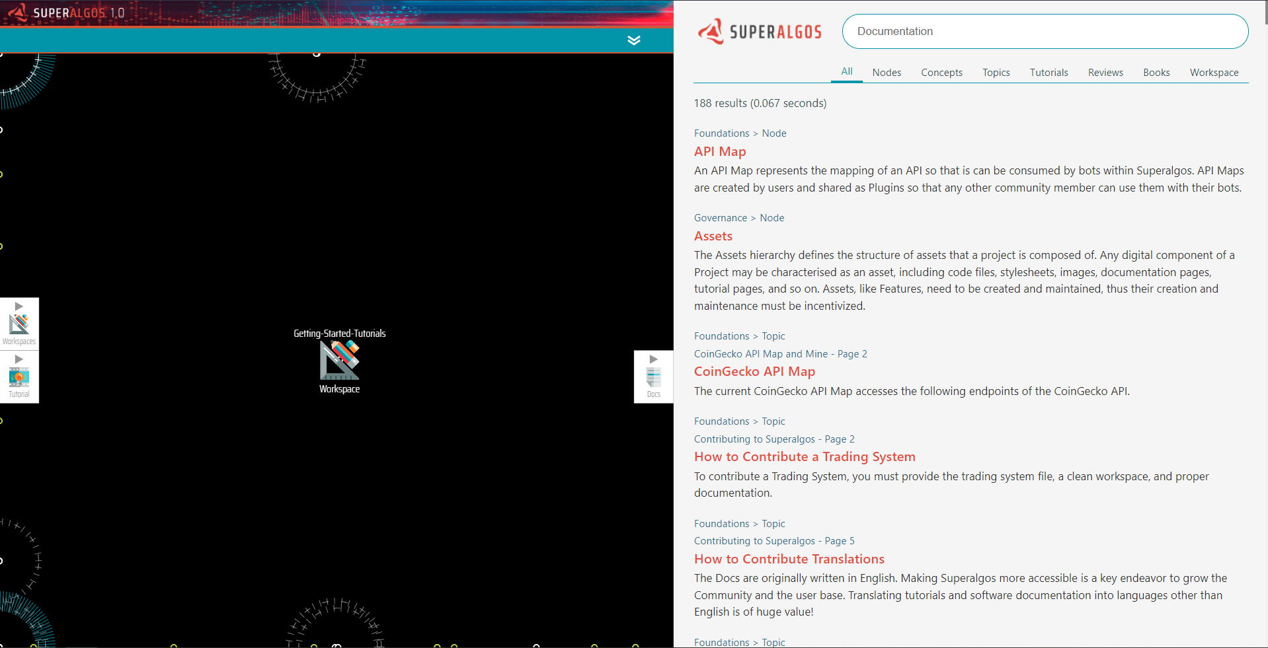Switch to the Concepts tab
Screen dimensions: 1268x648
tap(941, 73)
